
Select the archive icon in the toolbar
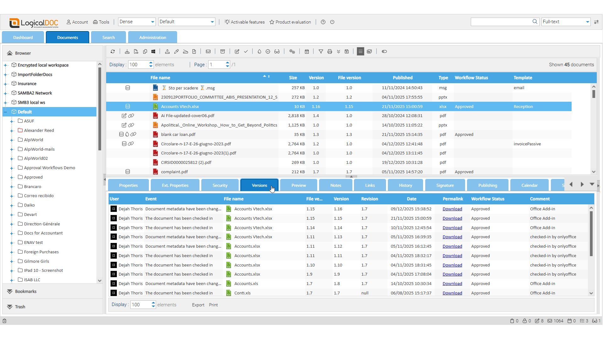(x=223, y=51)
